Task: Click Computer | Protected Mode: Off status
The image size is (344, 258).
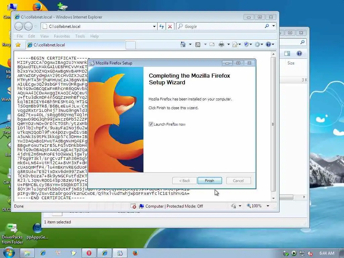Action: (171, 206)
